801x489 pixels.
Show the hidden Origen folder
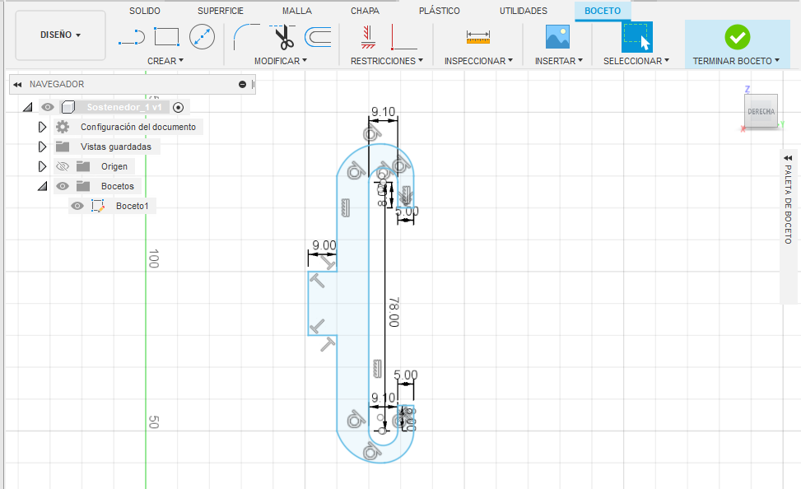(63, 166)
